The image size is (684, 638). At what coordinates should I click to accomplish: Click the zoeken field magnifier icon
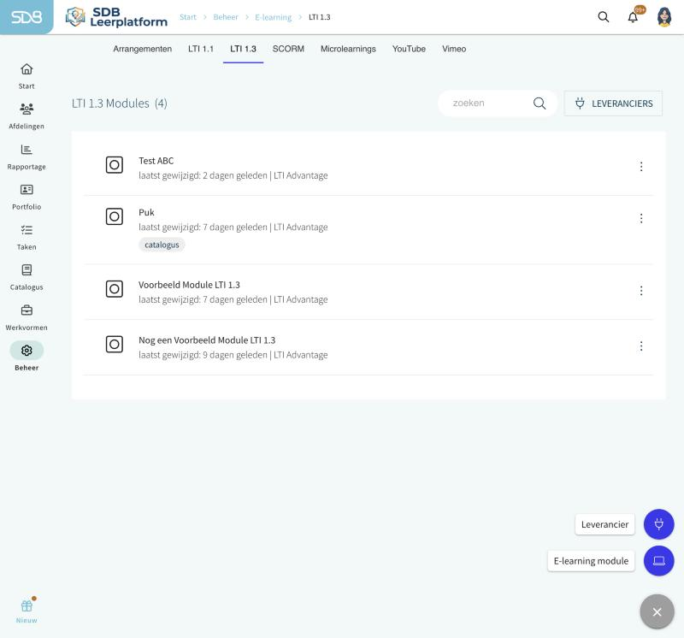(x=540, y=103)
